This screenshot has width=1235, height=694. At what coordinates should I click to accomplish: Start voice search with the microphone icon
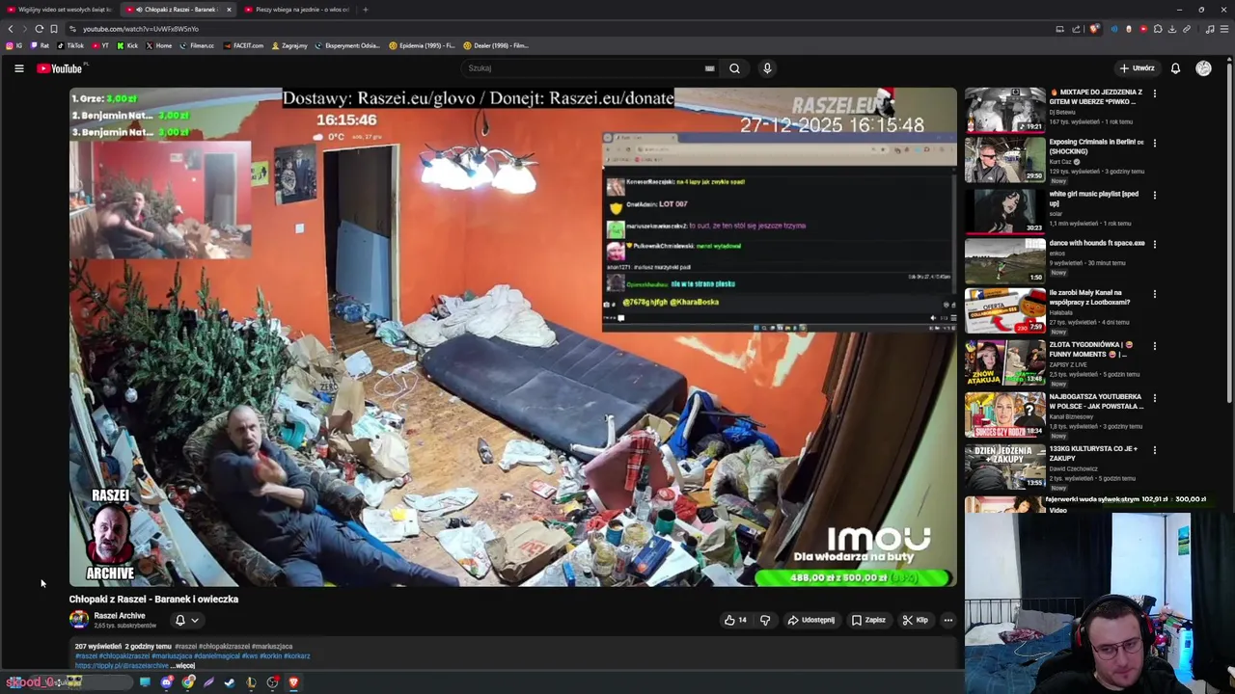767,68
